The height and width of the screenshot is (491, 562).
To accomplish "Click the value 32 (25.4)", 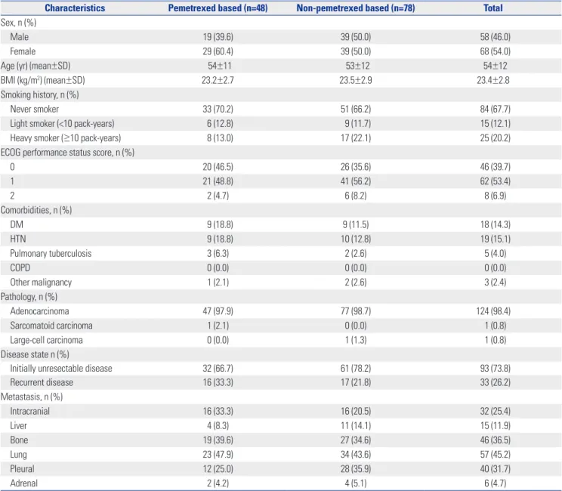I will (496, 411).
